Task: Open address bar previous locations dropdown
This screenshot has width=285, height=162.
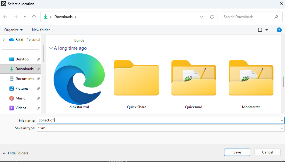Action: pos(201,17)
